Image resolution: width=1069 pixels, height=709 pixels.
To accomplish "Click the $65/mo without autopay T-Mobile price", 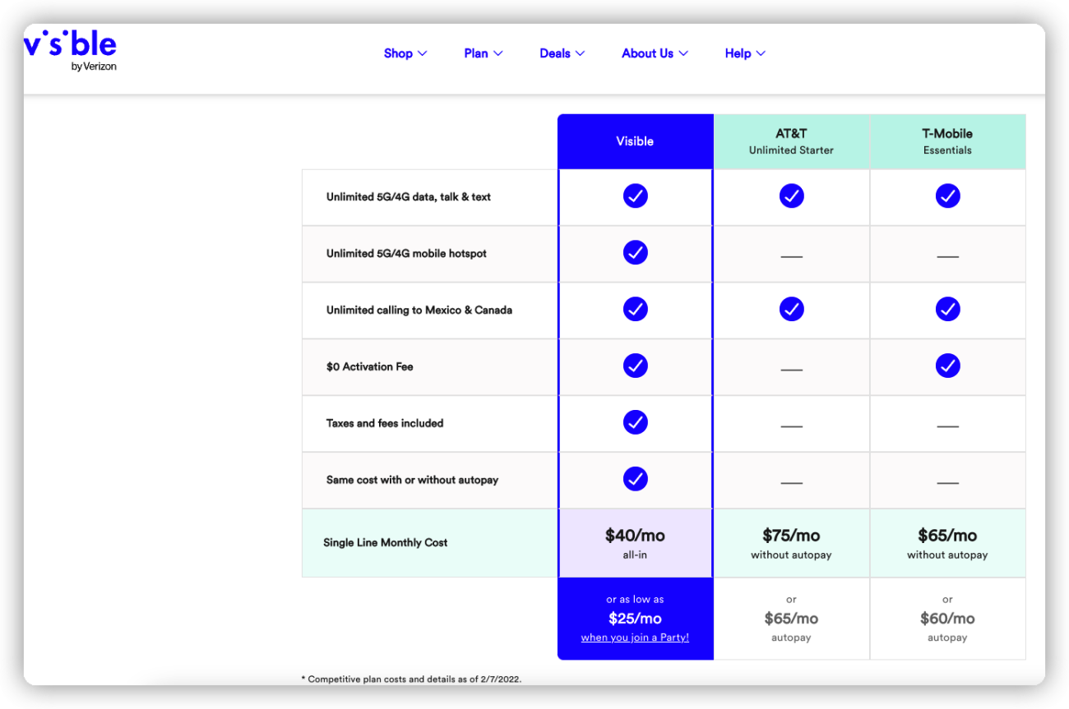I will coord(947,543).
